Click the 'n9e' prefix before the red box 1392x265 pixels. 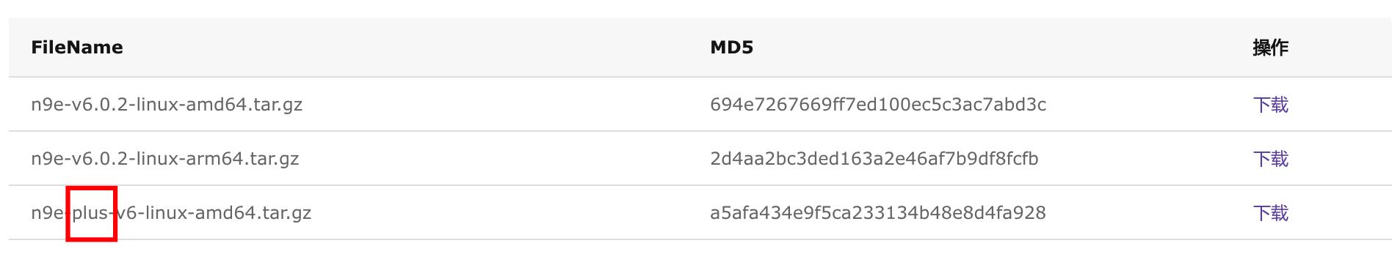47,214
